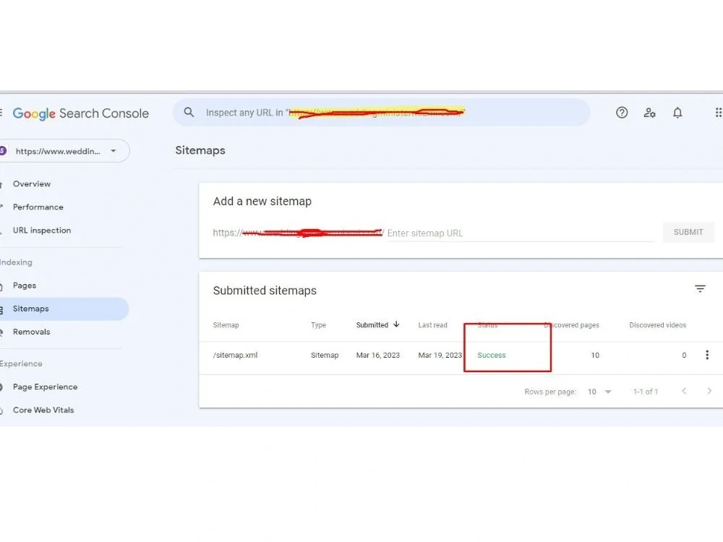Open Rows per page dropdown
This screenshot has width=723, height=542.
click(599, 392)
